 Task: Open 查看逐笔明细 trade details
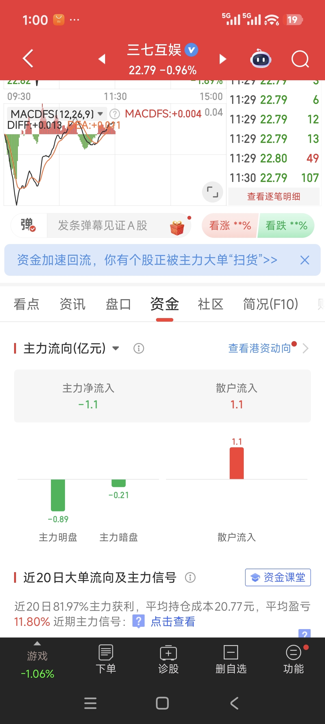click(274, 197)
